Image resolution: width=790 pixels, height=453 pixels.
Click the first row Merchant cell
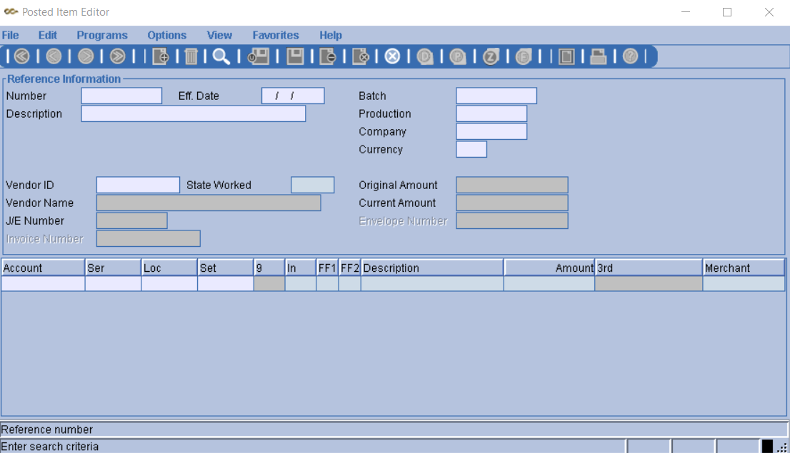tap(744, 284)
